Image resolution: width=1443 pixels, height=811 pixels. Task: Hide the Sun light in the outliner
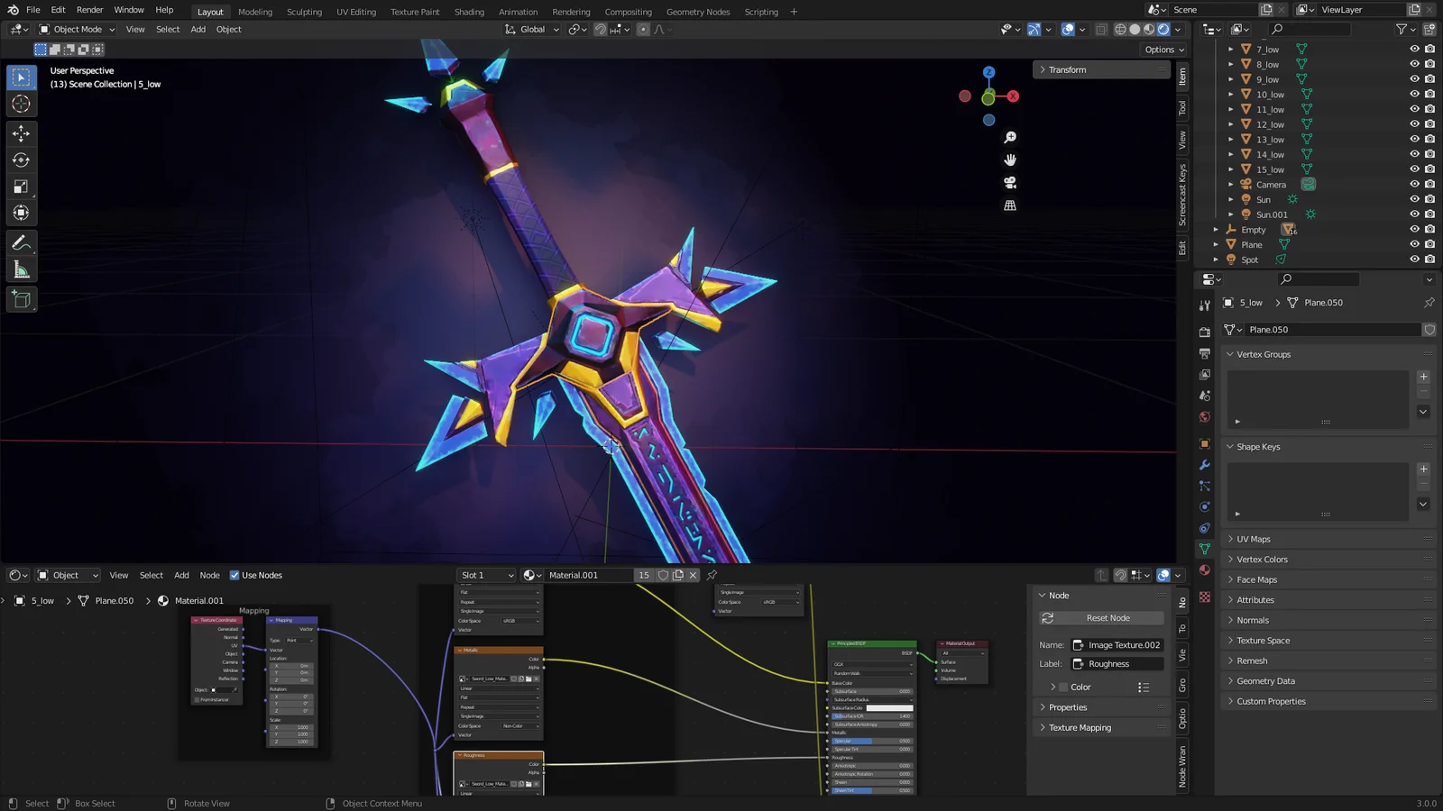pos(1414,199)
